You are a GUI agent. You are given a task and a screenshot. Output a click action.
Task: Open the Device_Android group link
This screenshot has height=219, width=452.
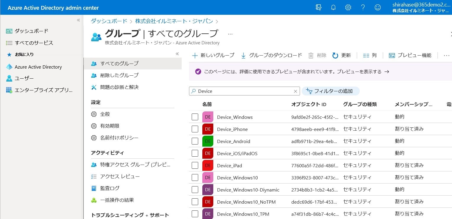click(x=234, y=141)
